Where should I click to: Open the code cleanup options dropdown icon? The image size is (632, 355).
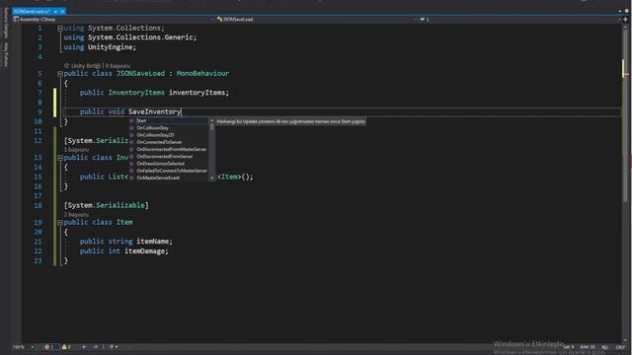[x=113, y=347]
